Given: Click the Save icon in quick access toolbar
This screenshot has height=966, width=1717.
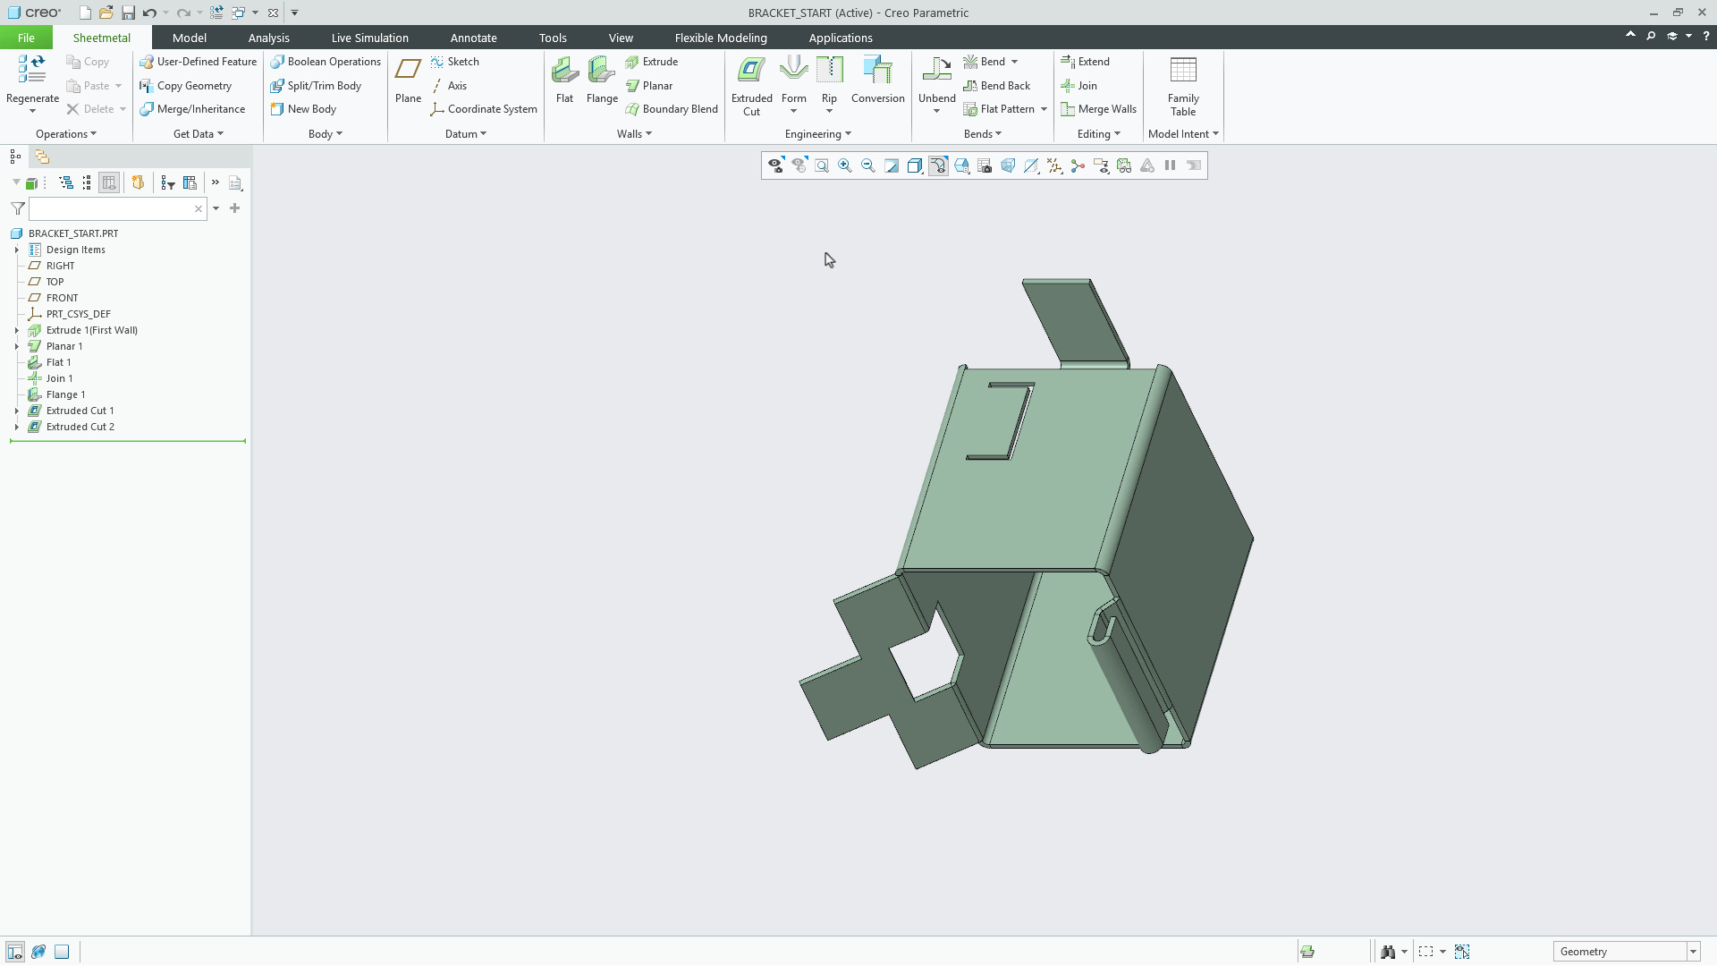Looking at the screenshot, I should coord(128,13).
